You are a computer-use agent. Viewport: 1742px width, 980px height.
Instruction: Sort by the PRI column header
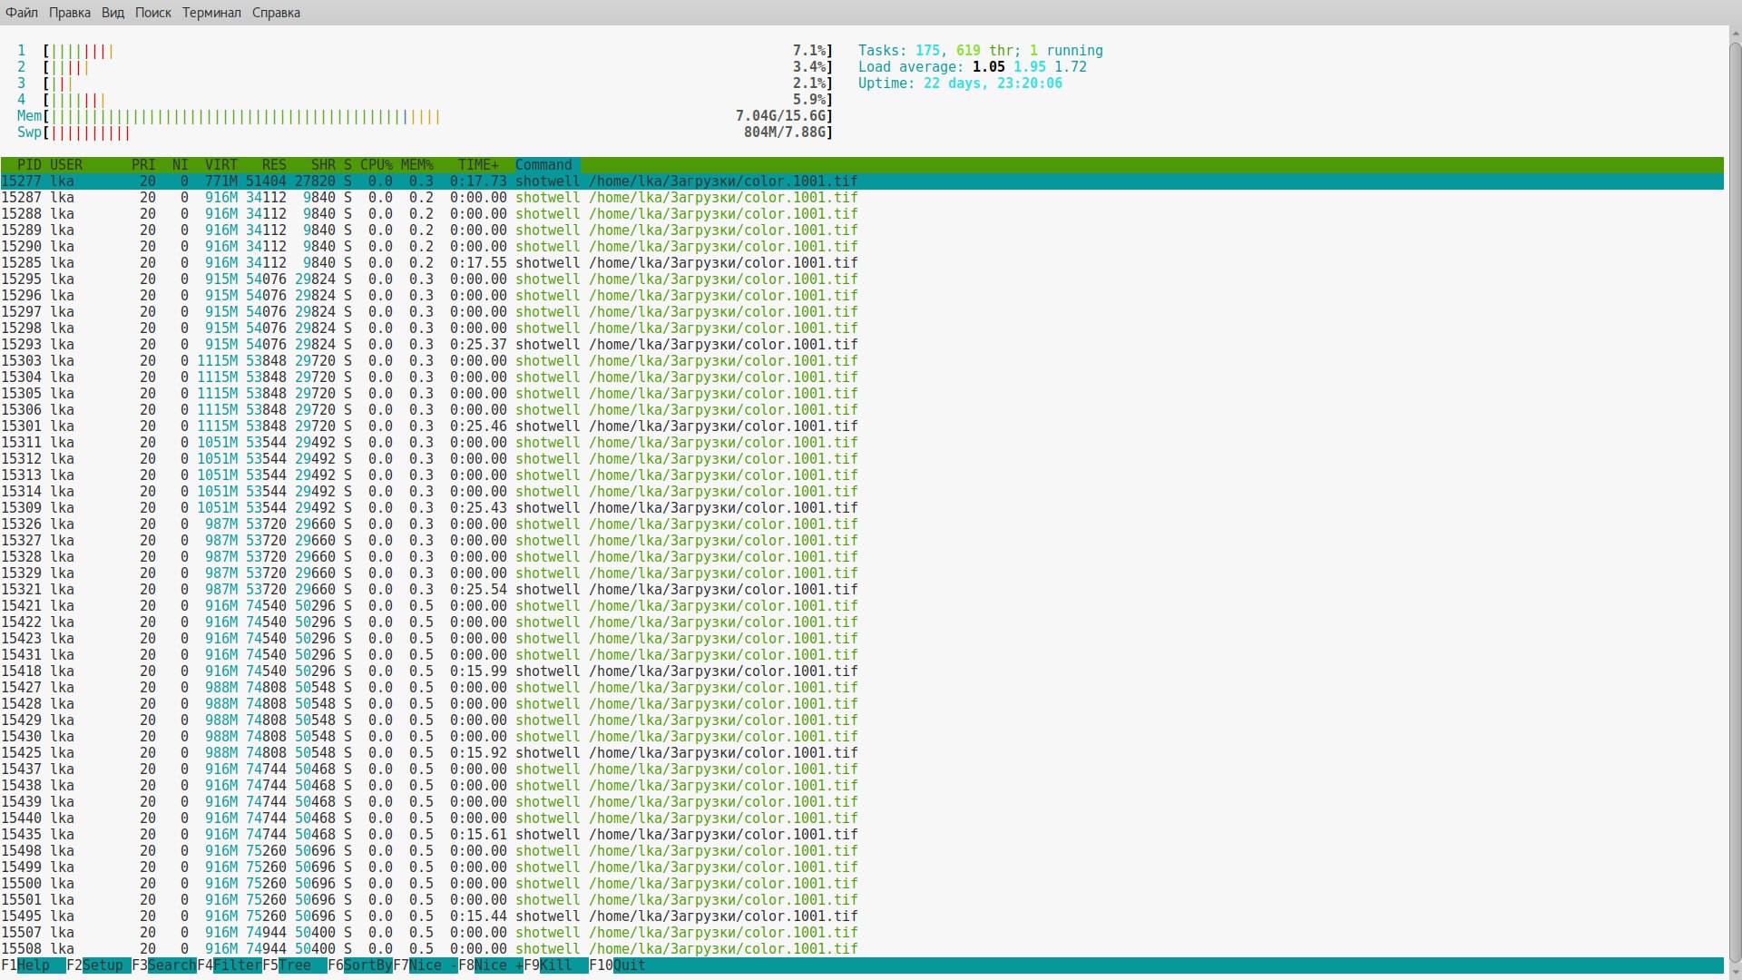click(x=143, y=165)
